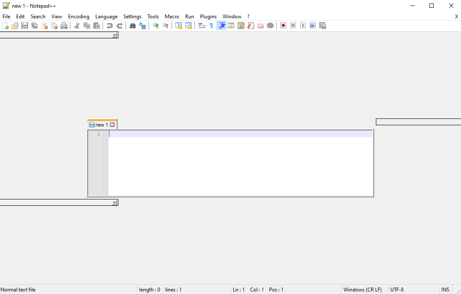Zoom out using magnifier minus icon
461x294 pixels.
pyautogui.click(x=166, y=26)
